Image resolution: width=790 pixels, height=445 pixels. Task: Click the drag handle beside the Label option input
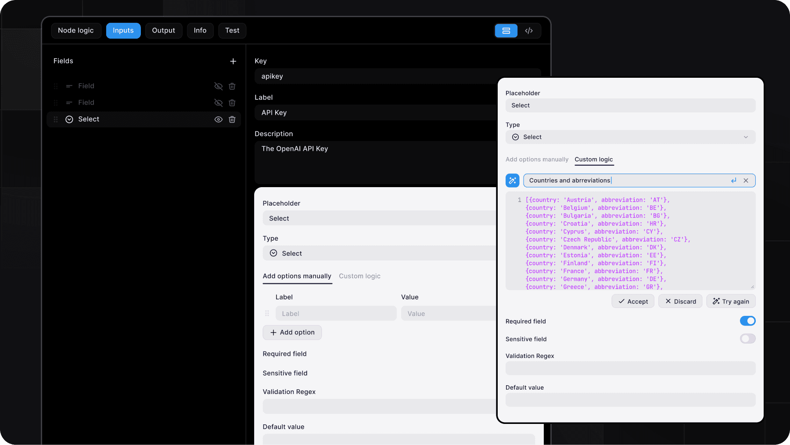267,314
